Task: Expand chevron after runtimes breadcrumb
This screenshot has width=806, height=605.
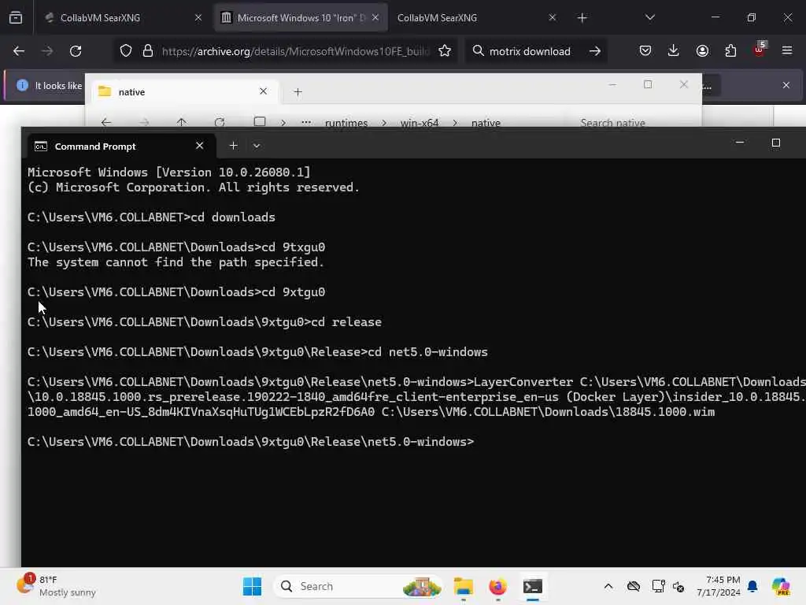Action: click(384, 122)
